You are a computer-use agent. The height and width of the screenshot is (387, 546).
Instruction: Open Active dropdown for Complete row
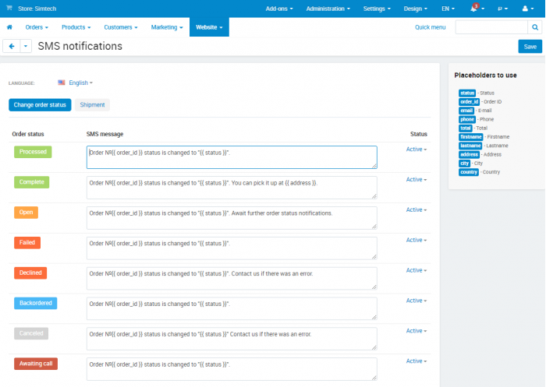coord(416,179)
